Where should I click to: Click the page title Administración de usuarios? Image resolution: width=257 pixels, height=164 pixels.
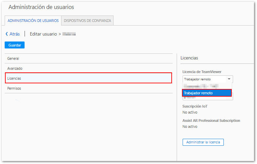(x=41, y=7)
